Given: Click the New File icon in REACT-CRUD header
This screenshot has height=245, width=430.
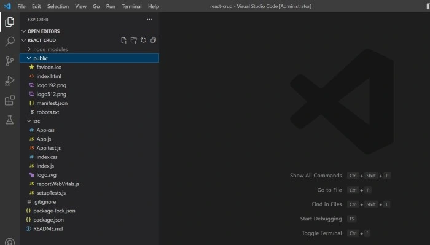Looking at the screenshot, I should tap(124, 41).
